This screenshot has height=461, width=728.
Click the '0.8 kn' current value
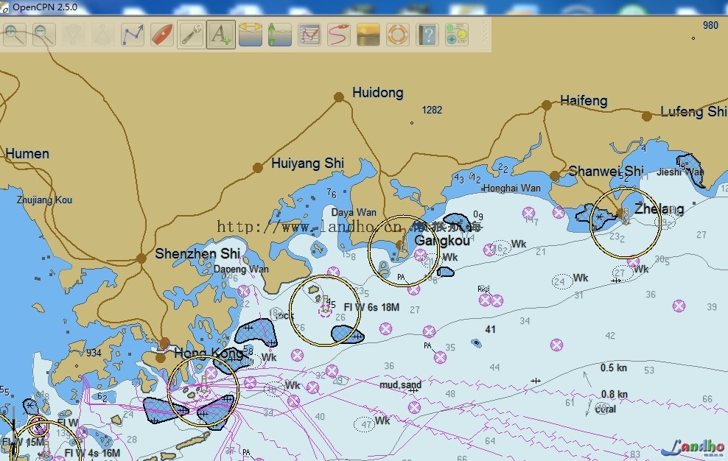click(x=615, y=394)
